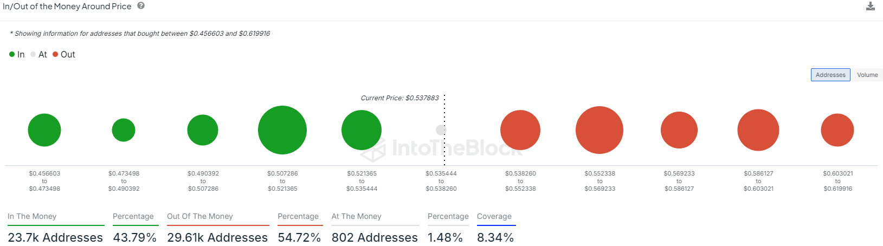Switch to the Volume view
Screen dimensions: 883x246
coord(867,75)
